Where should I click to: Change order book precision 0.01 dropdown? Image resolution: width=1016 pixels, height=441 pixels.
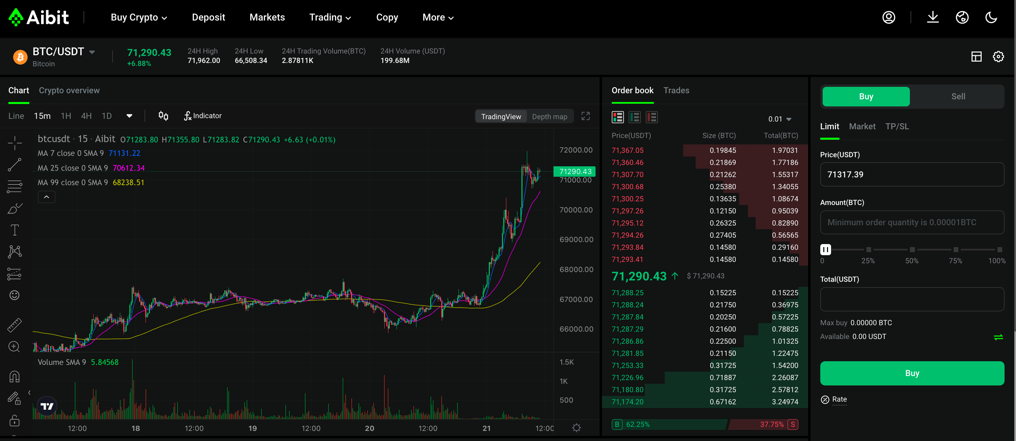(780, 119)
